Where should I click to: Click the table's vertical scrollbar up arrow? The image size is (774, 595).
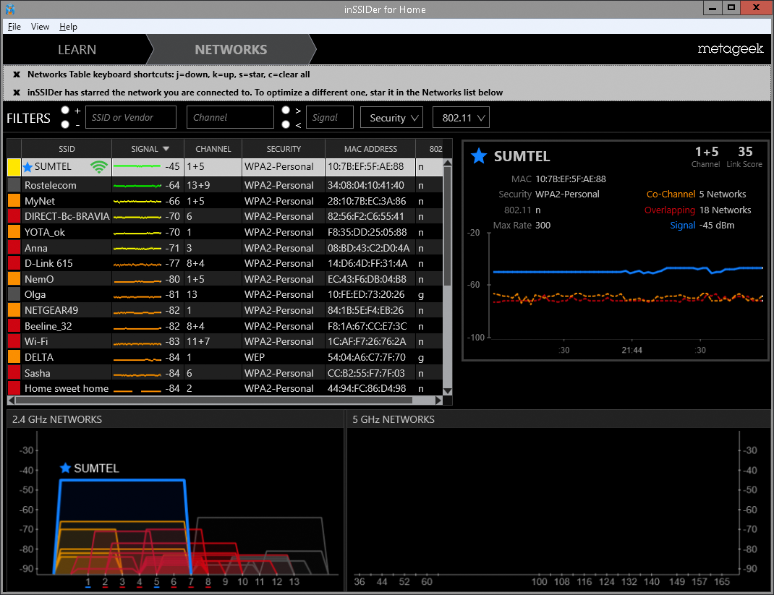[448, 163]
